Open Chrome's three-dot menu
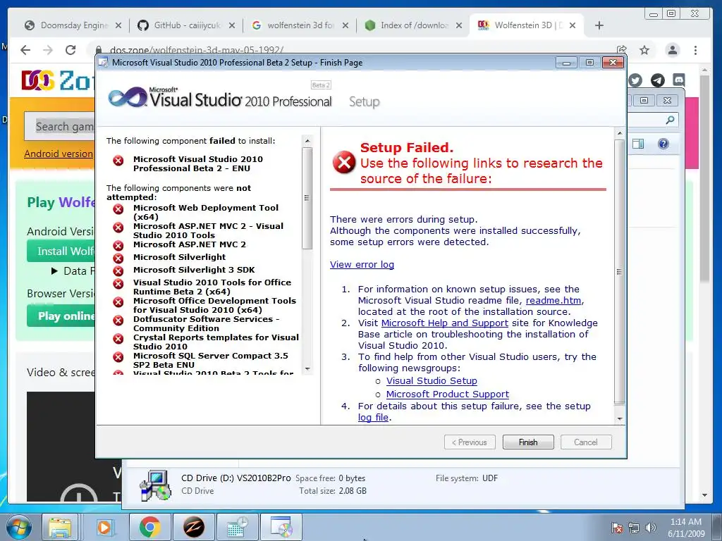 coord(695,50)
